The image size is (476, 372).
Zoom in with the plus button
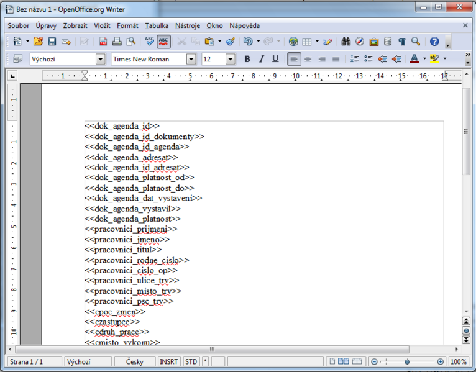click(x=440, y=361)
